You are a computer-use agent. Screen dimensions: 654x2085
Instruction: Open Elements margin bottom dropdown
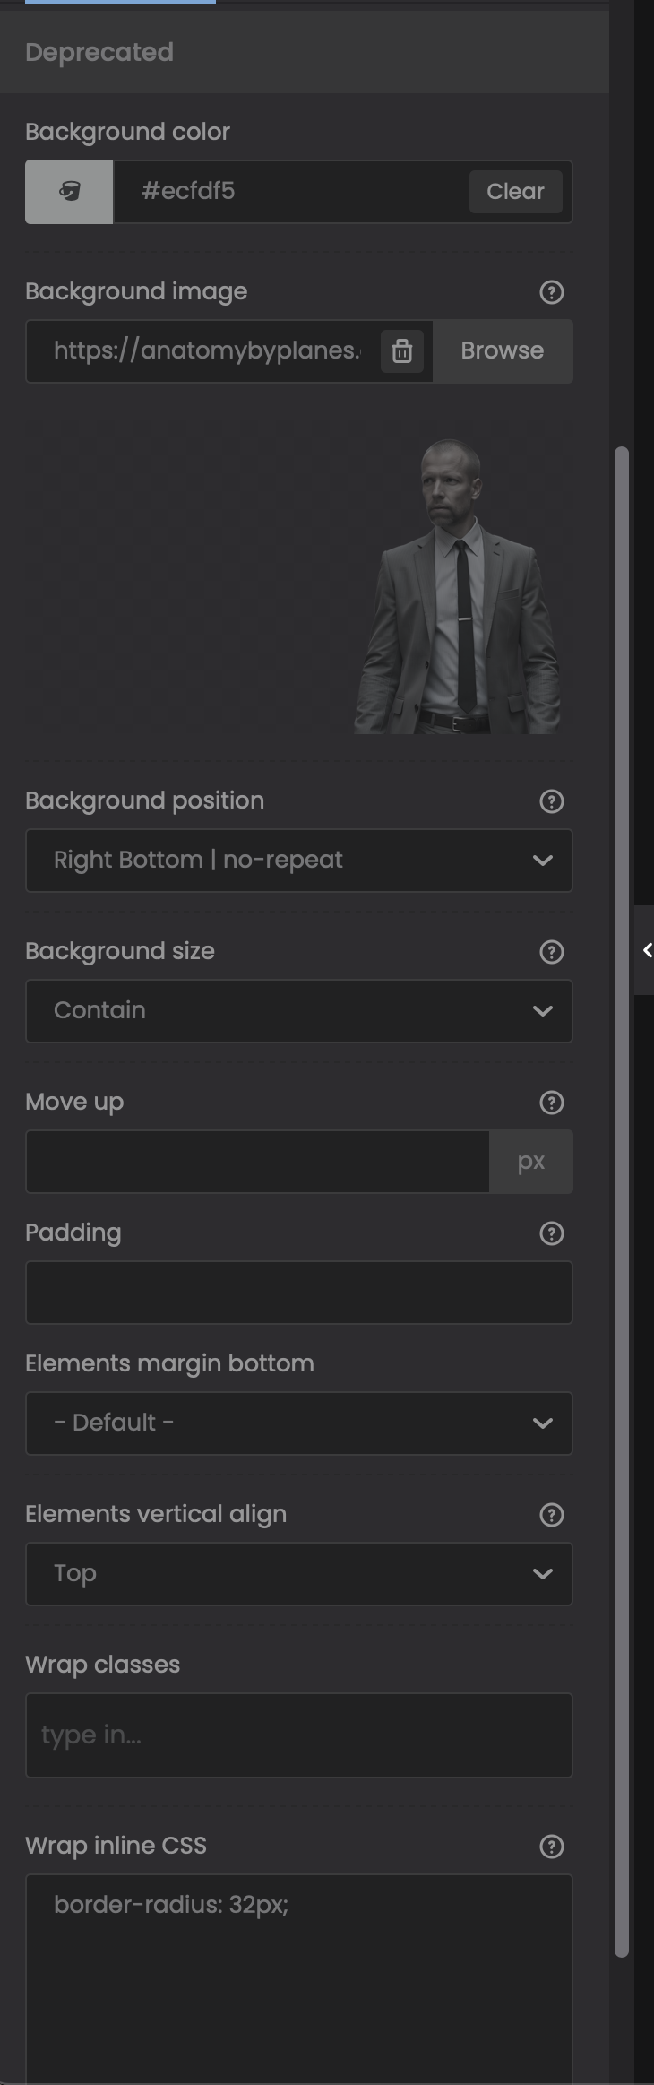(x=298, y=1423)
